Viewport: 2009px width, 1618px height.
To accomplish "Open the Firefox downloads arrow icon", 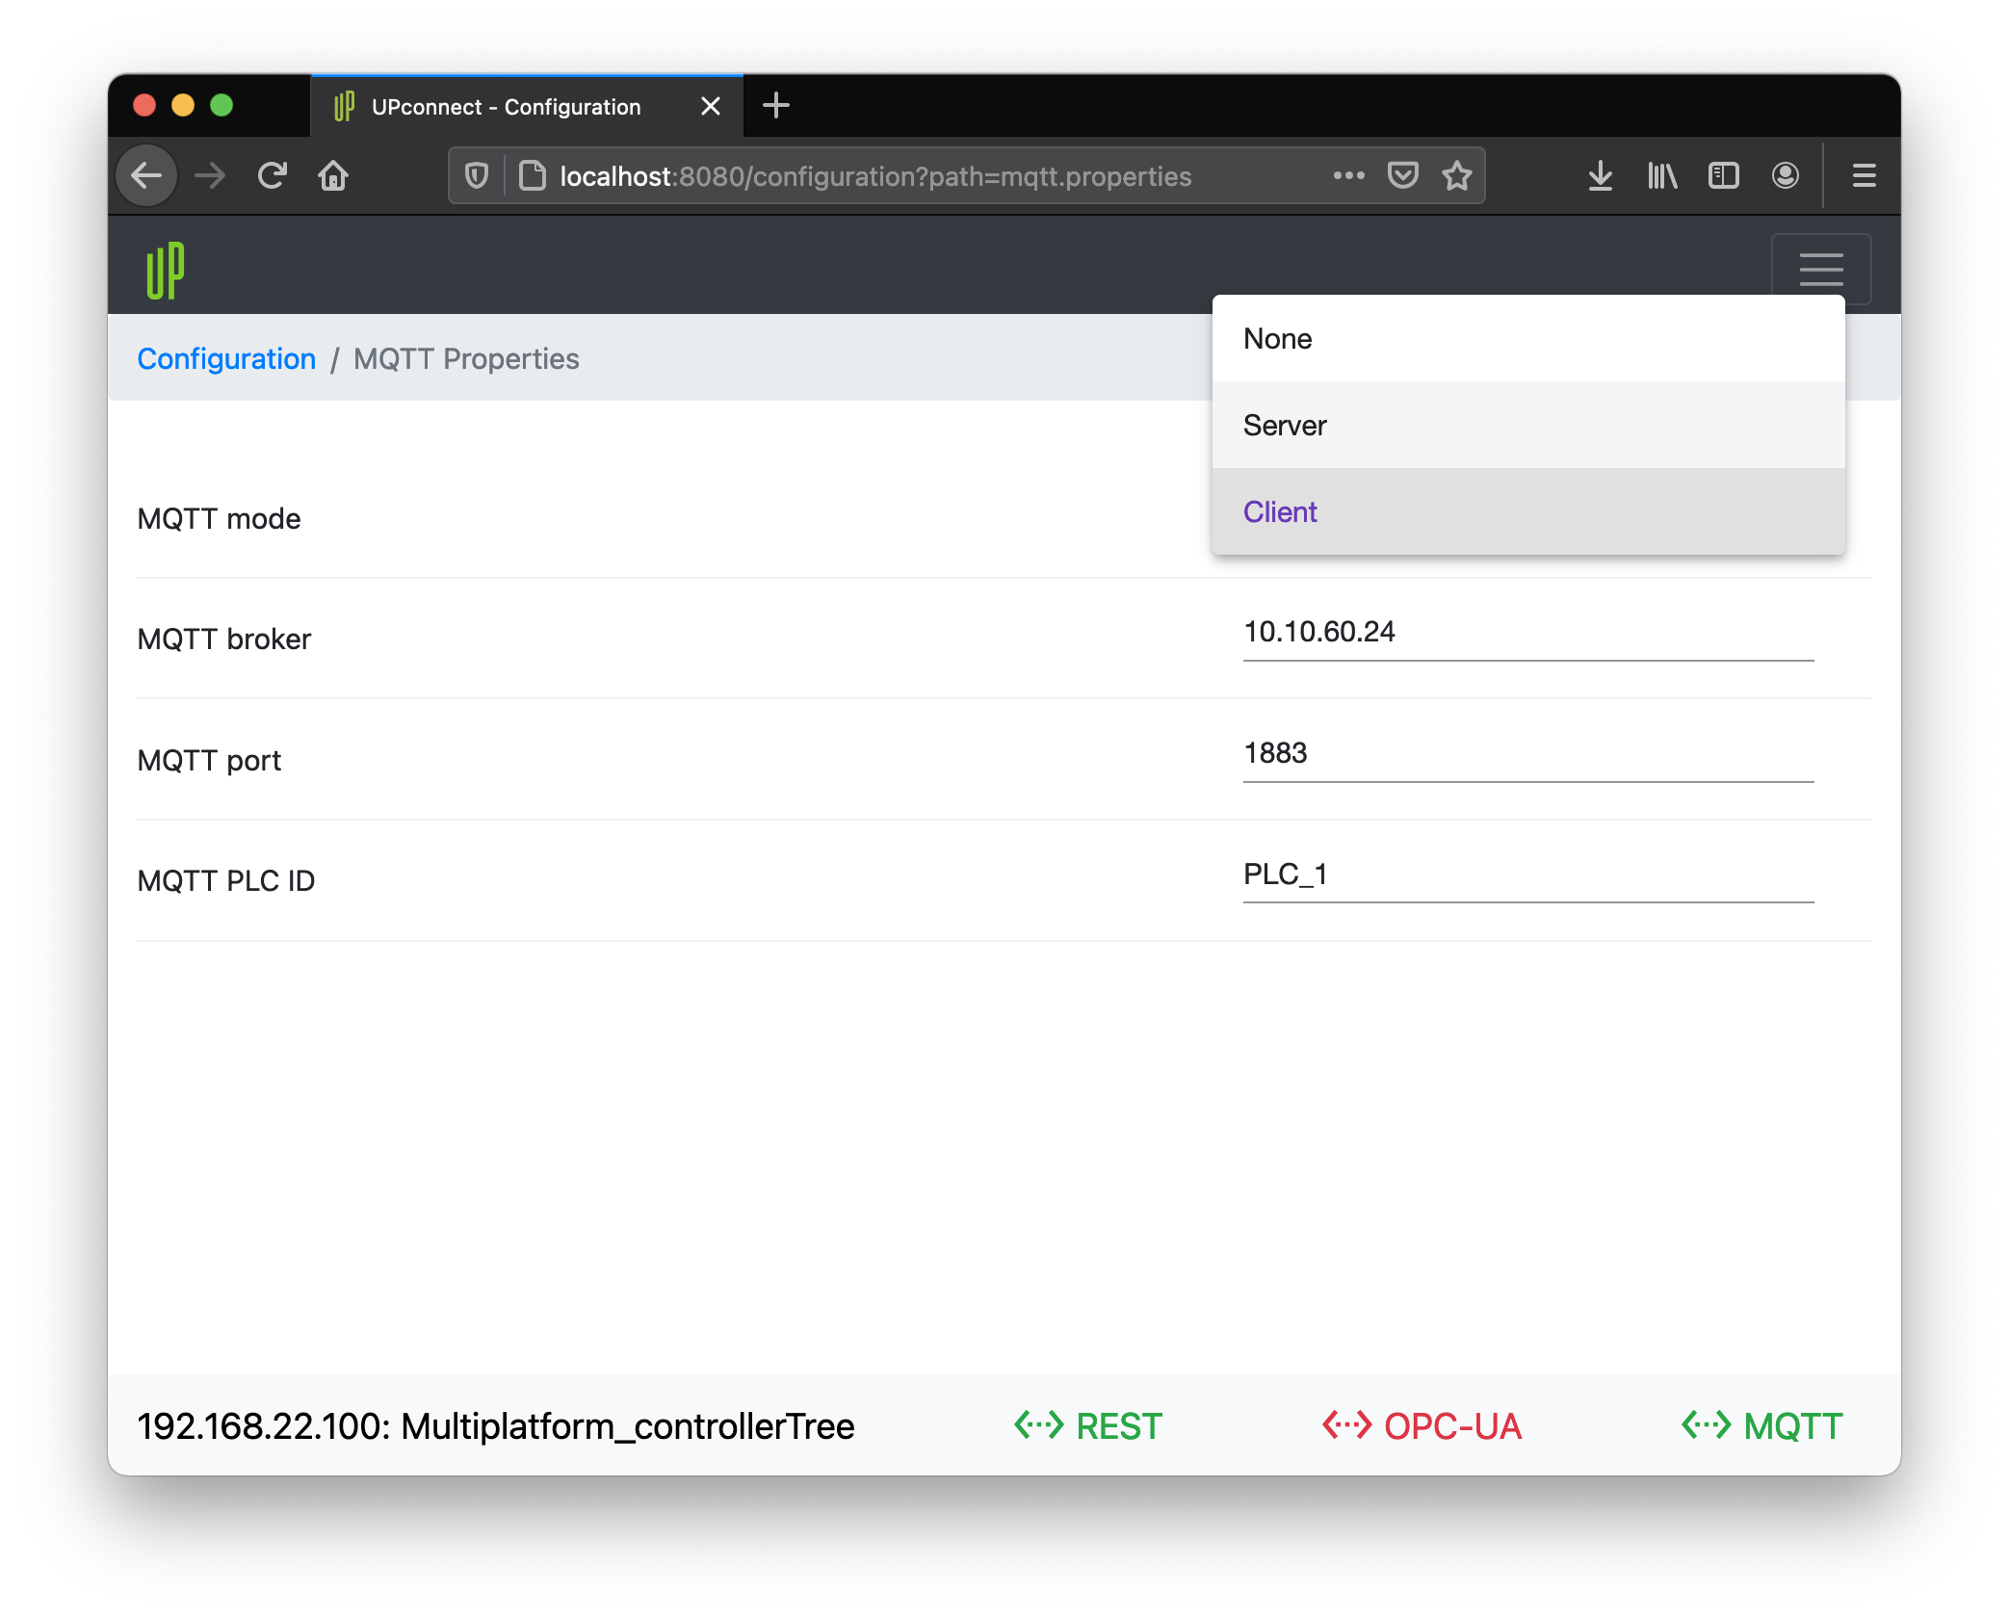I will tap(1600, 176).
